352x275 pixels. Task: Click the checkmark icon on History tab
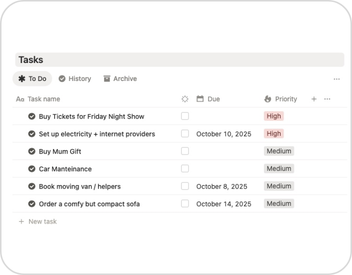62,78
